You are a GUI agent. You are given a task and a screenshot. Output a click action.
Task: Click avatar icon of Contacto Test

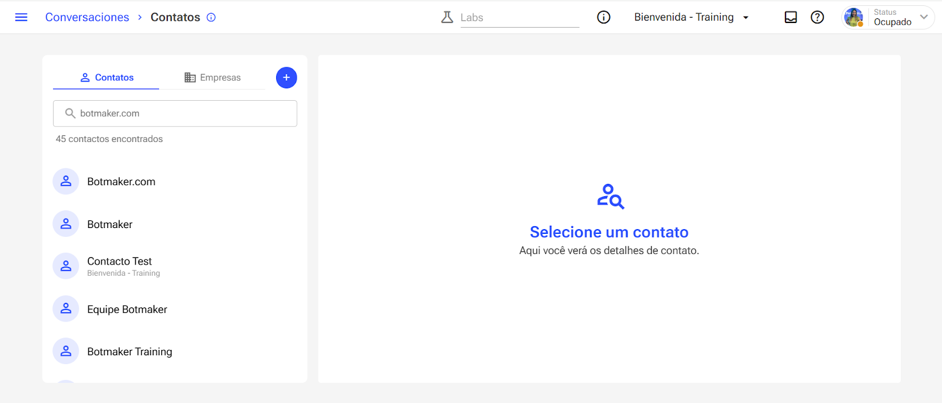(66, 266)
